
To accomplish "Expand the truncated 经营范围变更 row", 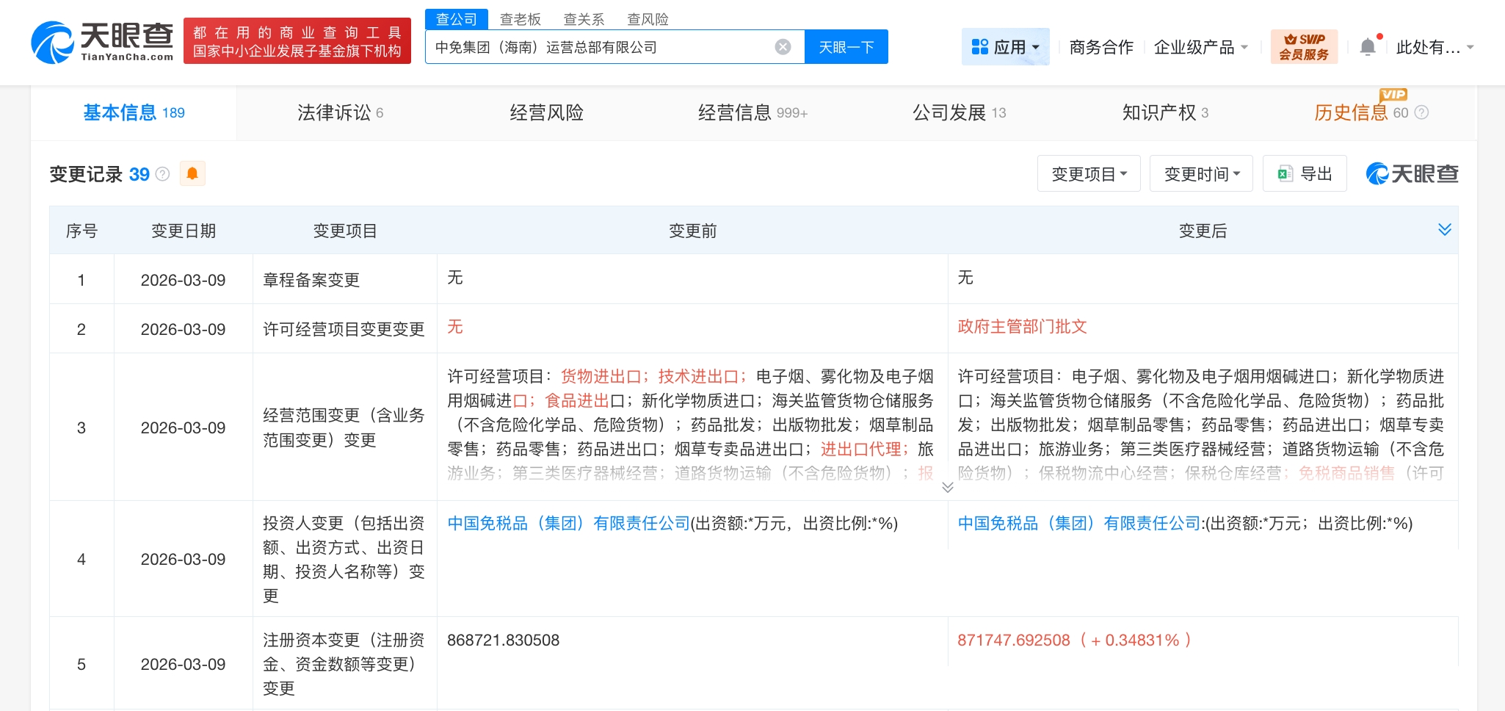I will click(x=947, y=487).
